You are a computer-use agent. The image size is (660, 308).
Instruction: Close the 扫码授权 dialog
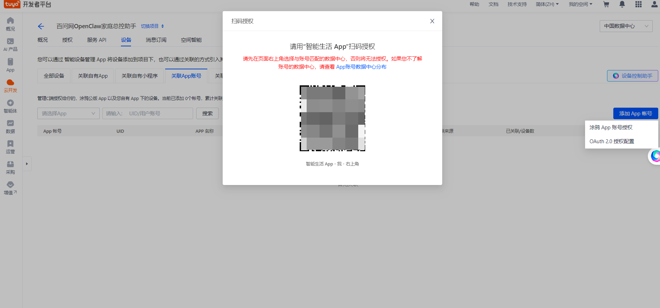[432, 21]
